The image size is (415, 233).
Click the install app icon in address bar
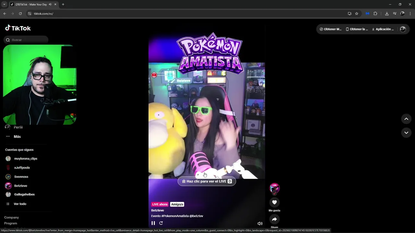coord(350,14)
